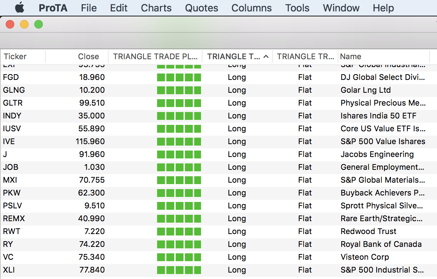Select the INDY ticker

tap(12, 116)
